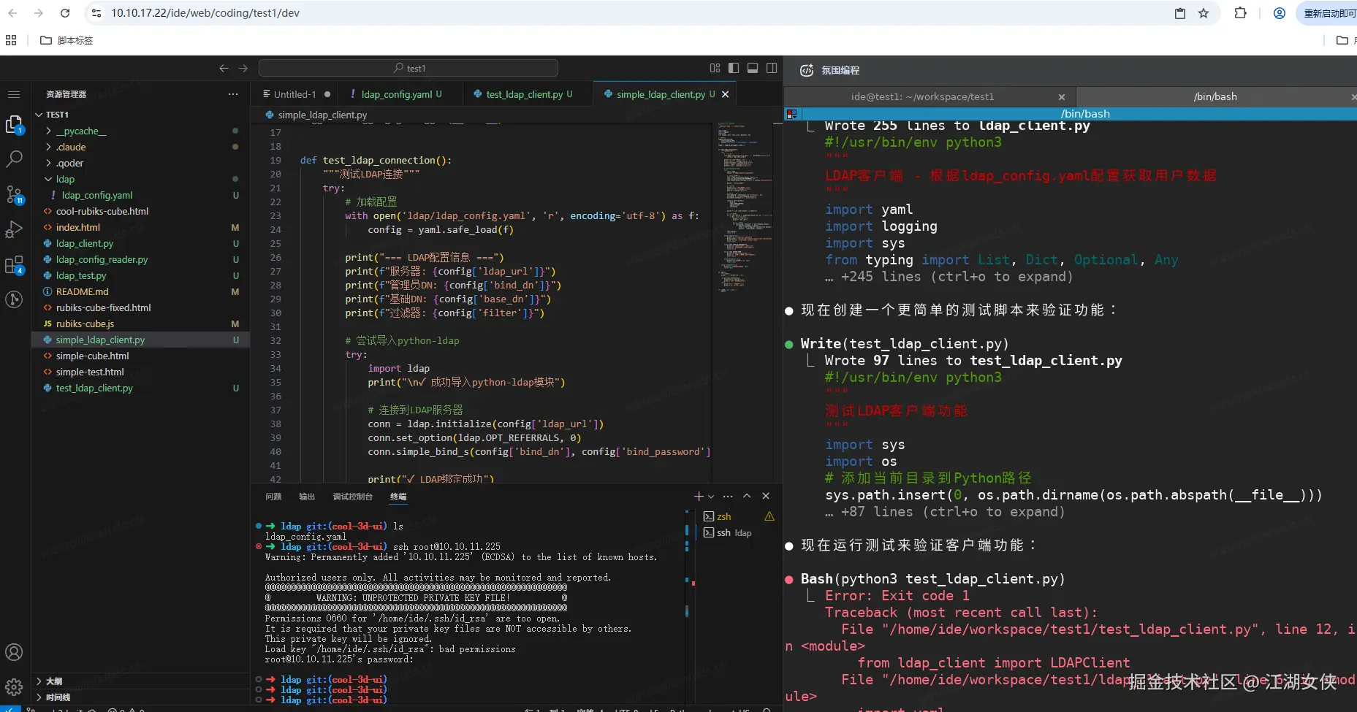This screenshot has width=1357, height=712.
Task: Switch to the ldap_config.yaml editor tab
Action: pyautogui.click(x=396, y=94)
